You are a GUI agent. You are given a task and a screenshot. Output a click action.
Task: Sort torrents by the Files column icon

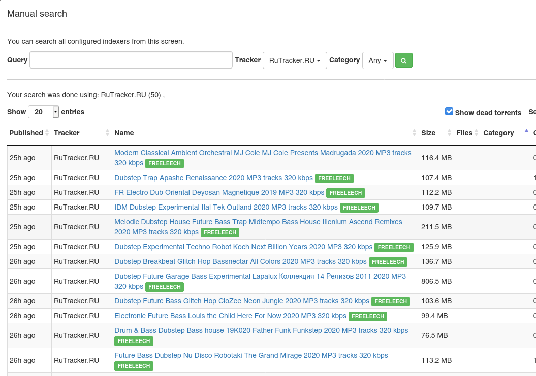(x=476, y=133)
